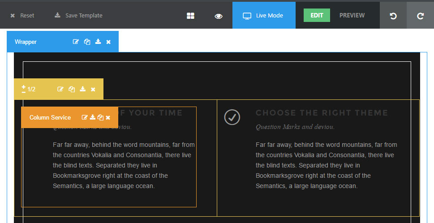Duplicate the 1/2 column with copy icon
Image resolution: width=434 pixels, height=223 pixels.
72,89
